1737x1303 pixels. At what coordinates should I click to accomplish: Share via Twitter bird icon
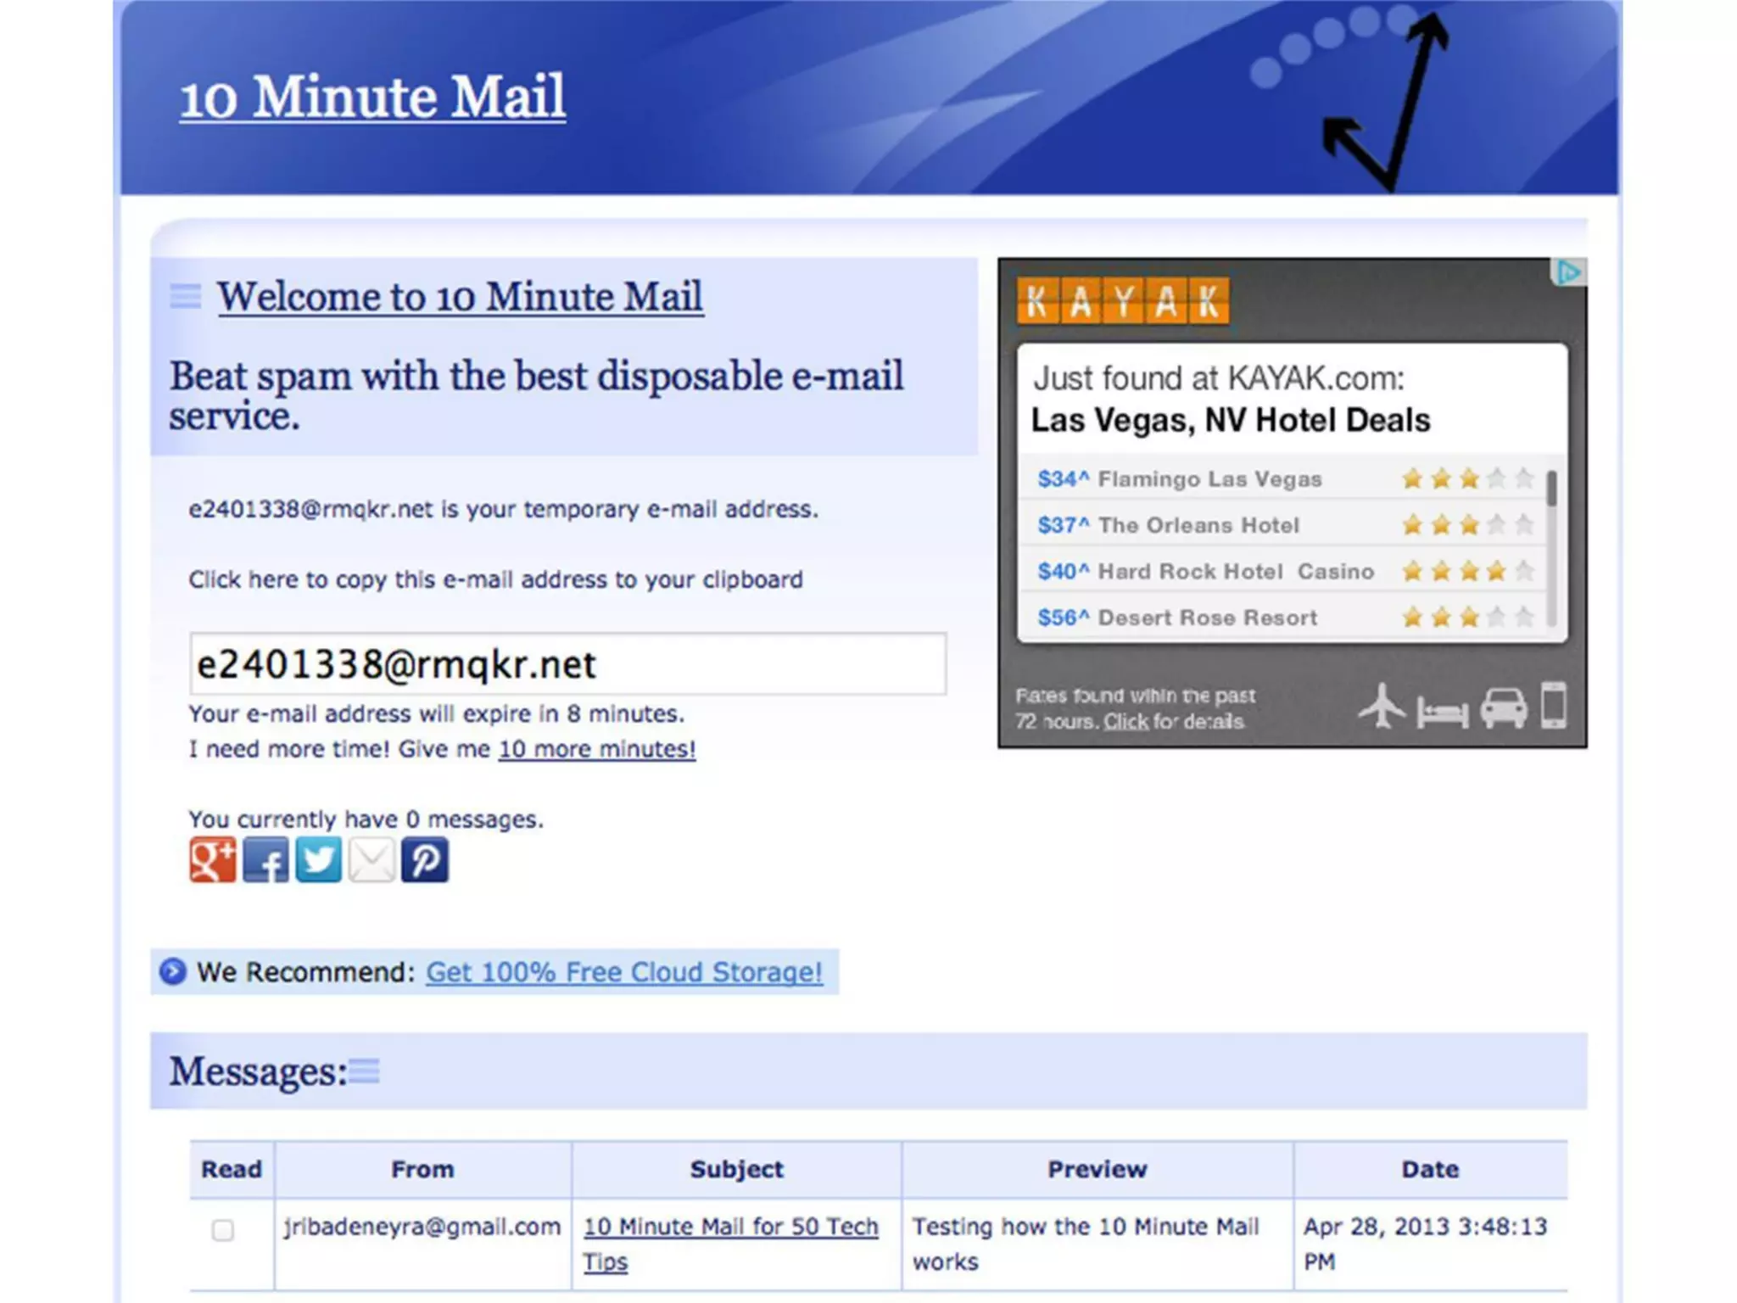[318, 860]
